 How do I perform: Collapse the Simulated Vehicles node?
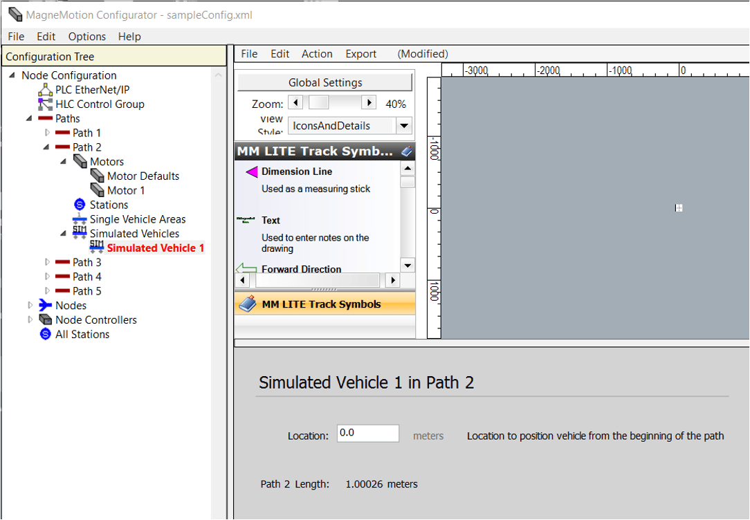coord(64,233)
